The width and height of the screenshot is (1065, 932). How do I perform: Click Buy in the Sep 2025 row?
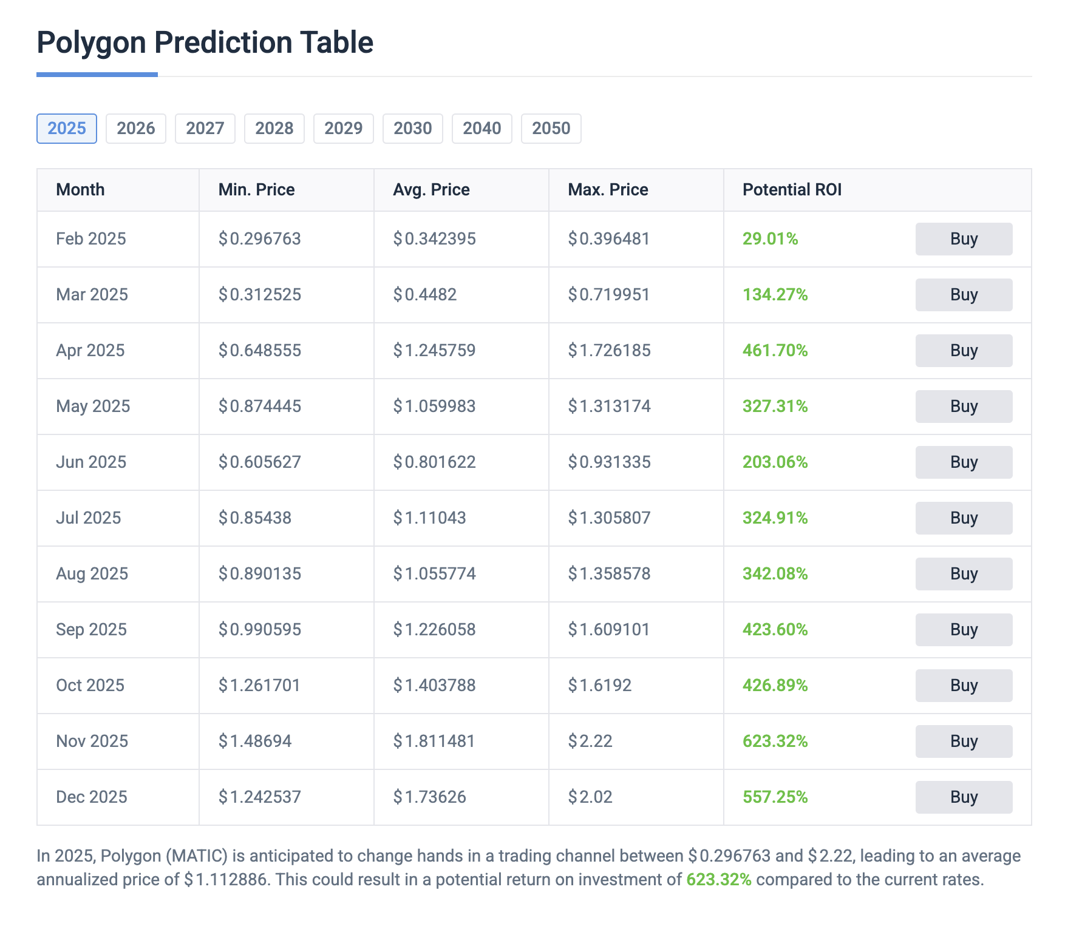964,630
